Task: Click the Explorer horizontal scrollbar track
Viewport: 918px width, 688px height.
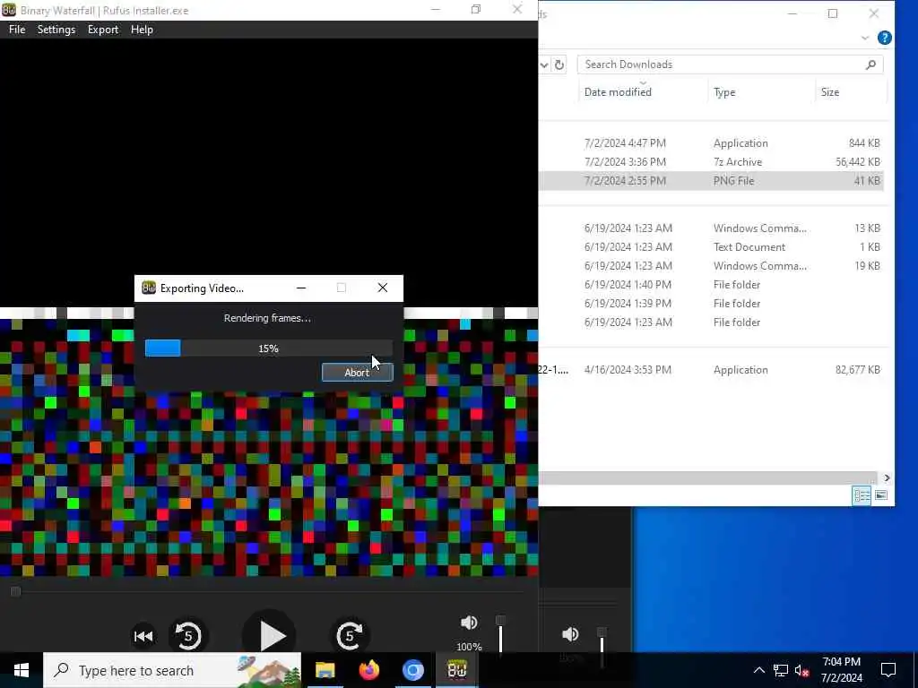Action: pos(707,478)
